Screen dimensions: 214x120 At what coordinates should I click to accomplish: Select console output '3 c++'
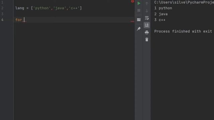160,20
